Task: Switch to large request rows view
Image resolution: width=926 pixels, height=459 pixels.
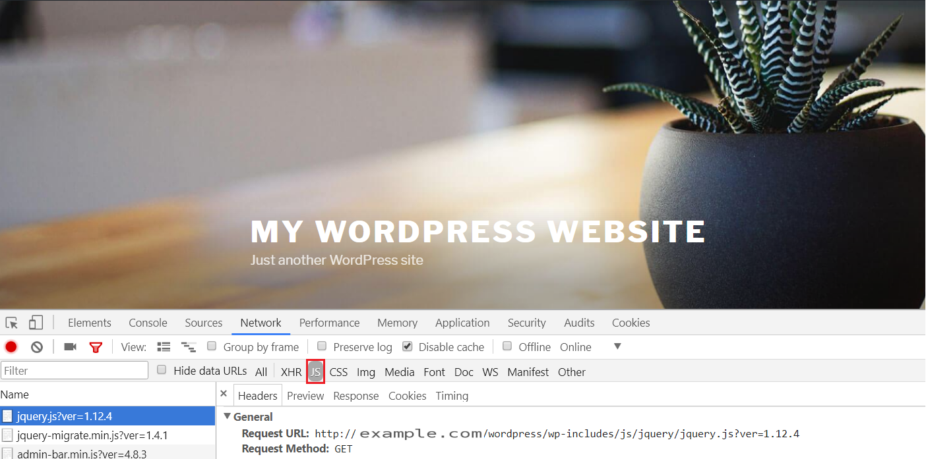Action: (x=164, y=347)
